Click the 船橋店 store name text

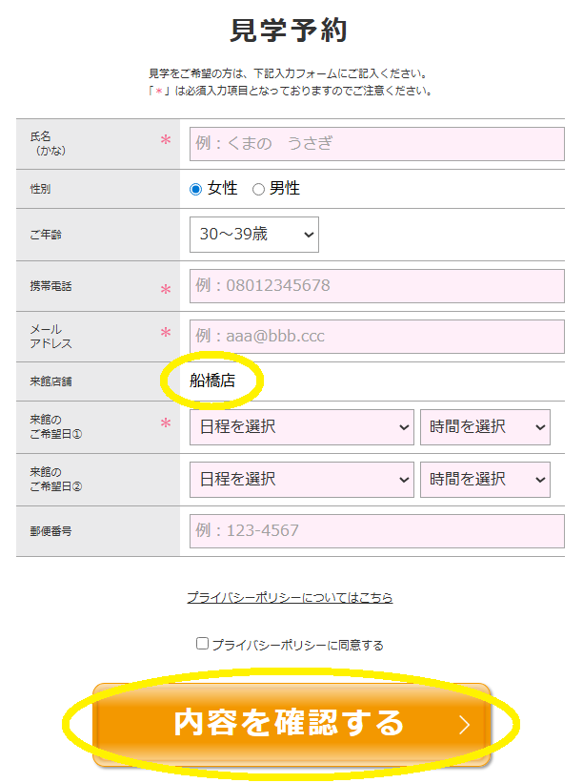pos(212,381)
